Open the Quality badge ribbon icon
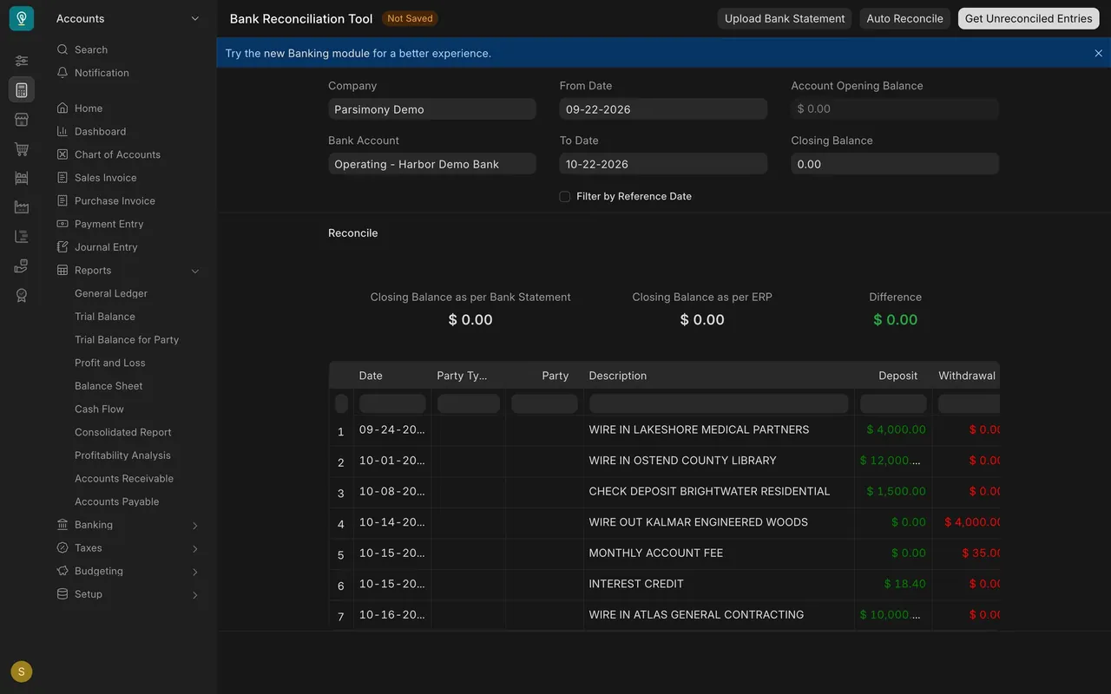The image size is (1111, 694). pyautogui.click(x=22, y=295)
